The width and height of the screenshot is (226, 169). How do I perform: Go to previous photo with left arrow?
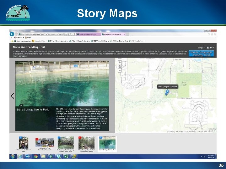click(x=12, y=96)
